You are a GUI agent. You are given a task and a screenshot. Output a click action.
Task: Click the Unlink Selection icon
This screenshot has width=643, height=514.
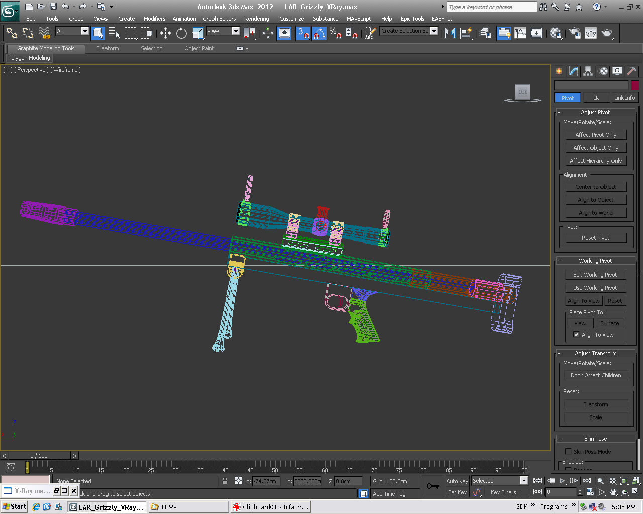tap(28, 33)
